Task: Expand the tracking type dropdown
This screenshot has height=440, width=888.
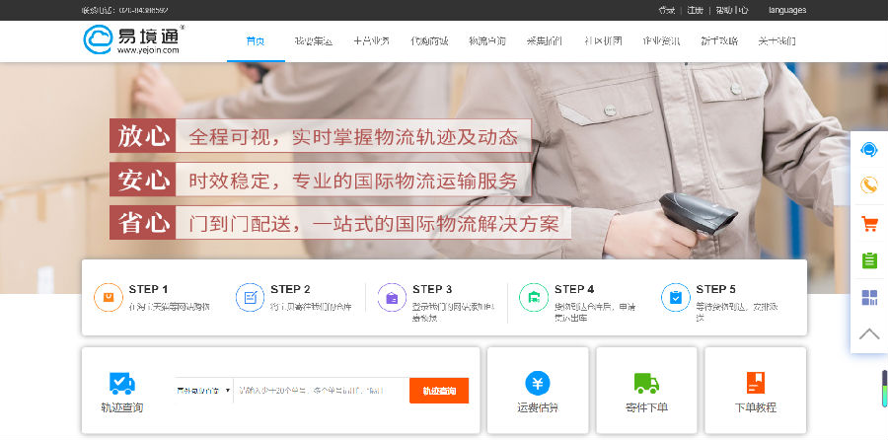Action: click(x=203, y=391)
